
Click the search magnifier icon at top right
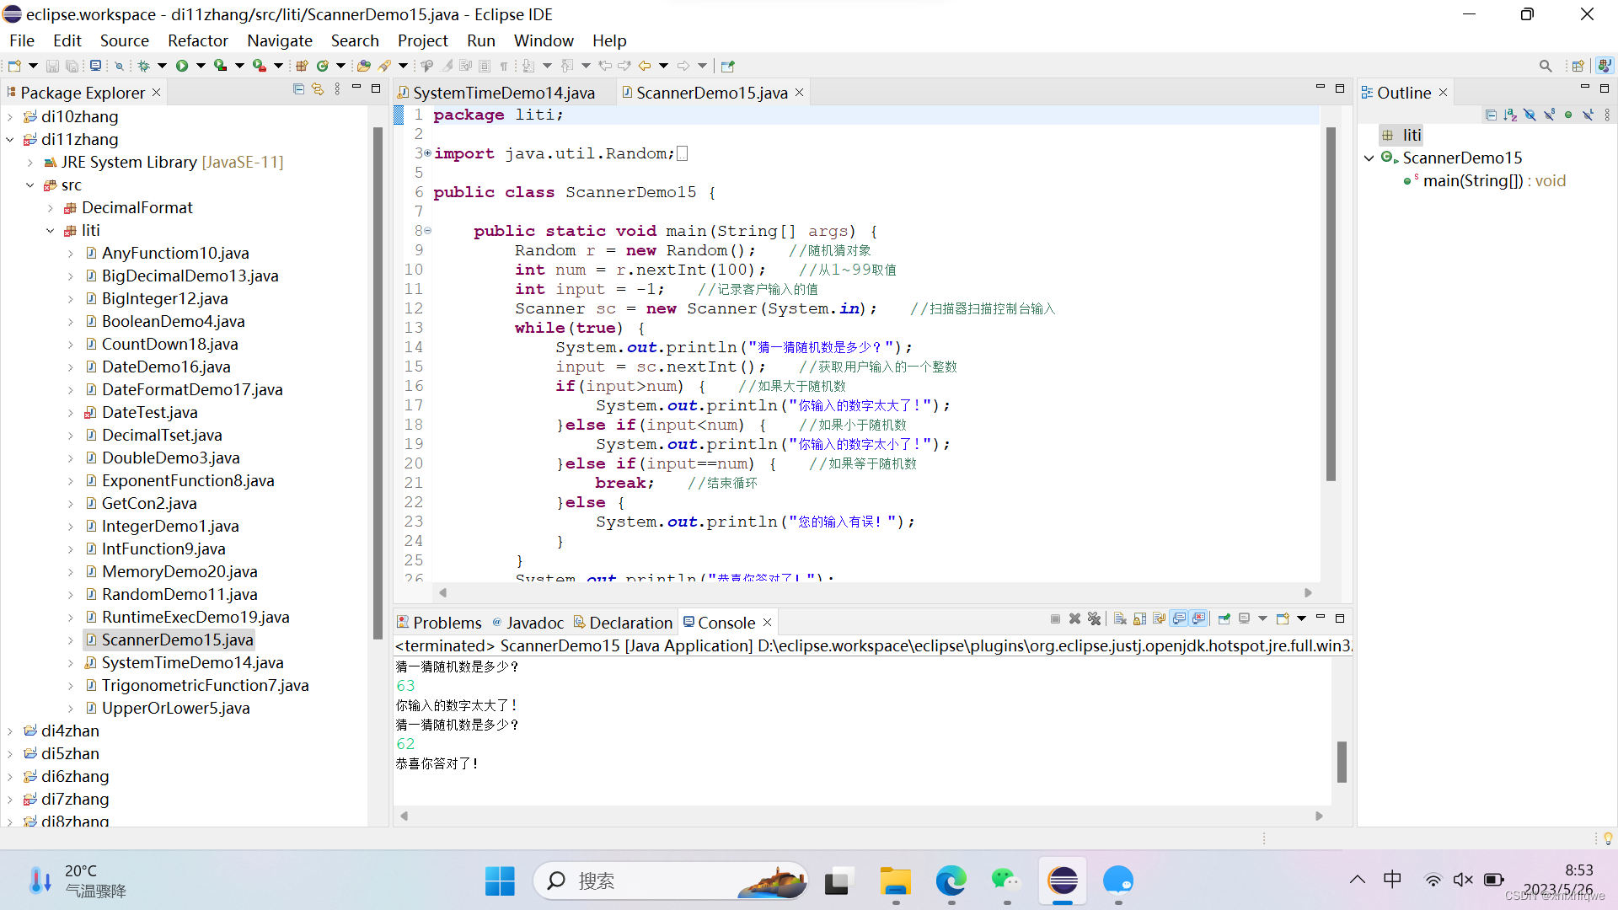click(1545, 66)
